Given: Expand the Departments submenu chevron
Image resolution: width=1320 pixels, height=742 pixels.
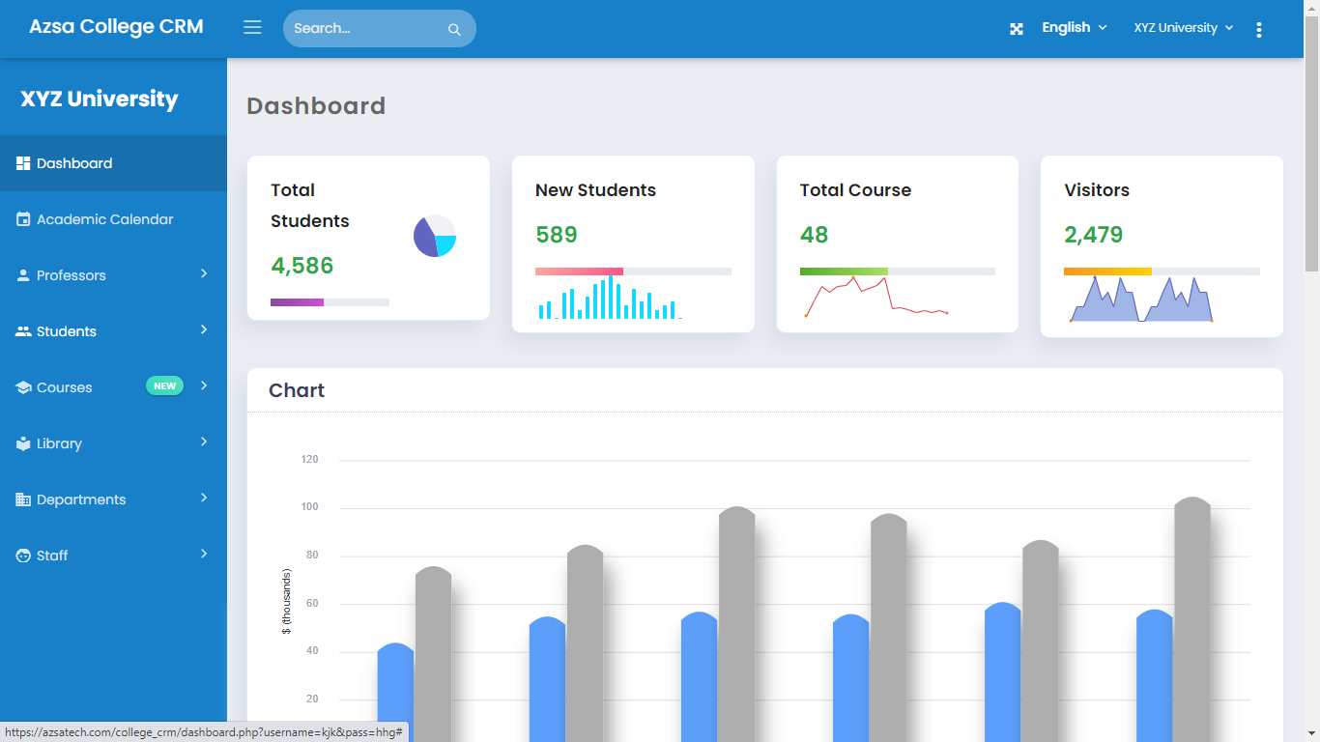Looking at the screenshot, I should (x=204, y=499).
